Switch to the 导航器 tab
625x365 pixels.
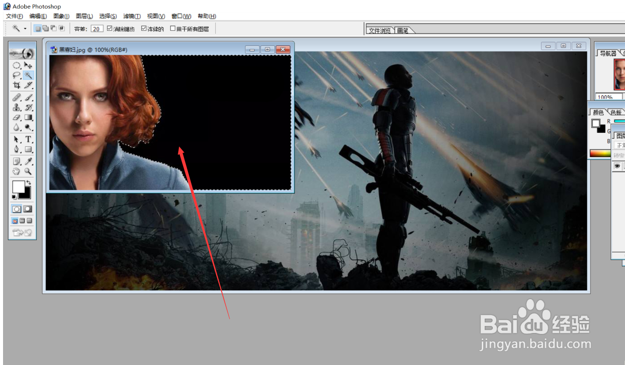[x=608, y=53]
